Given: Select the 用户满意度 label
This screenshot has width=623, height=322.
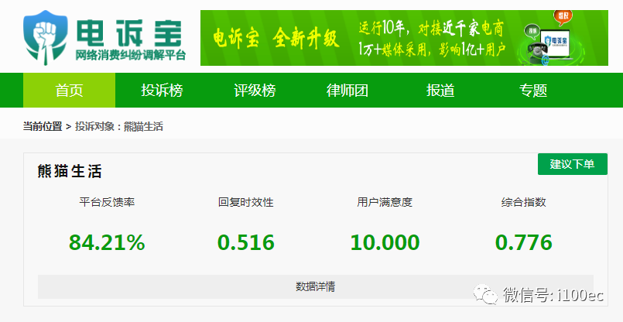Looking at the screenshot, I should [x=385, y=202].
